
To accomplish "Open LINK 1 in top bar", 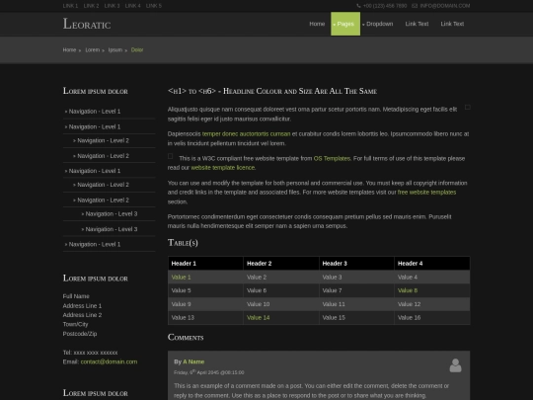I will tap(70, 6).
